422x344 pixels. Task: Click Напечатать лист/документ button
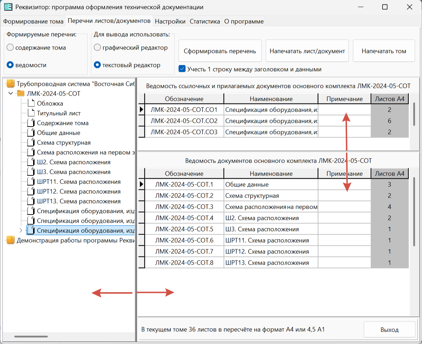pyautogui.click(x=307, y=51)
